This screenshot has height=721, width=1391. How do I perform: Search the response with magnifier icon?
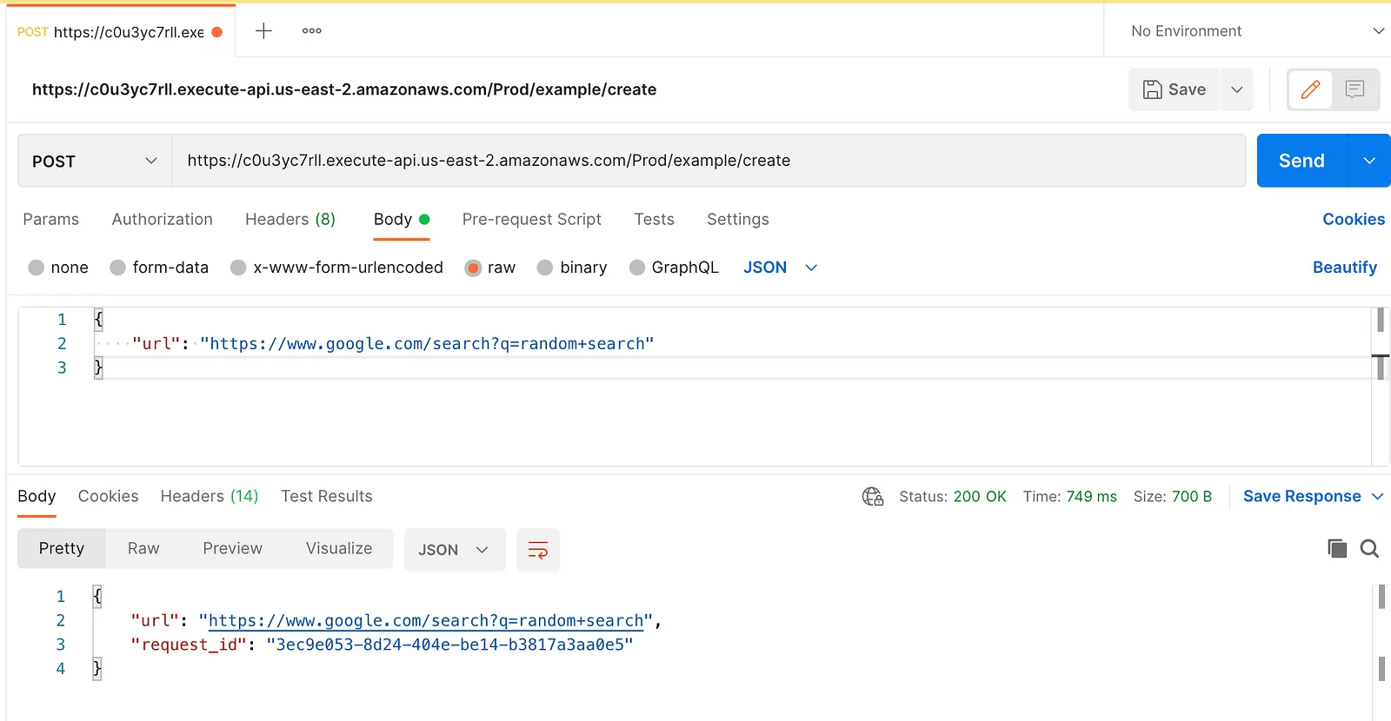pyautogui.click(x=1369, y=548)
